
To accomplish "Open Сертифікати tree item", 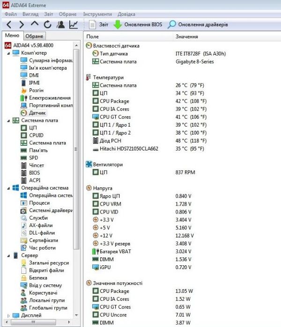I will point(39,241).
